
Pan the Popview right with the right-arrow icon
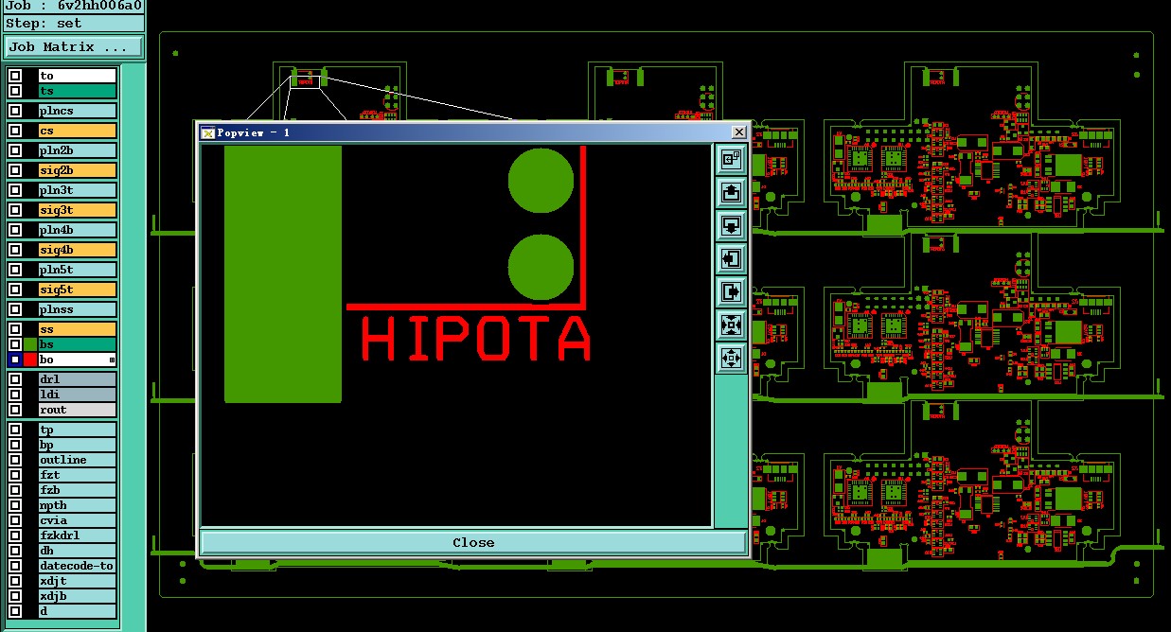coord(731,291)
